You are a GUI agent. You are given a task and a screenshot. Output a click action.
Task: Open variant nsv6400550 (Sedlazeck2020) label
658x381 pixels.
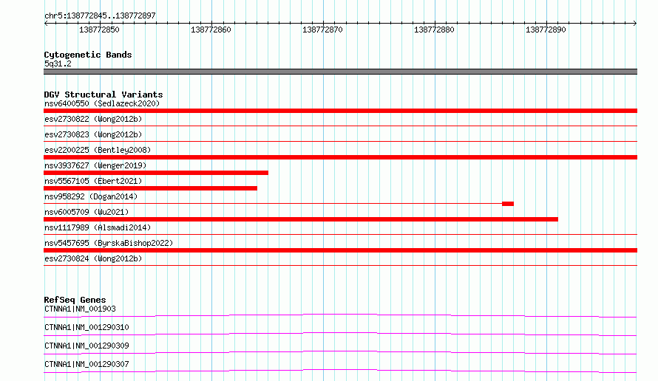(x=102, y=103)
